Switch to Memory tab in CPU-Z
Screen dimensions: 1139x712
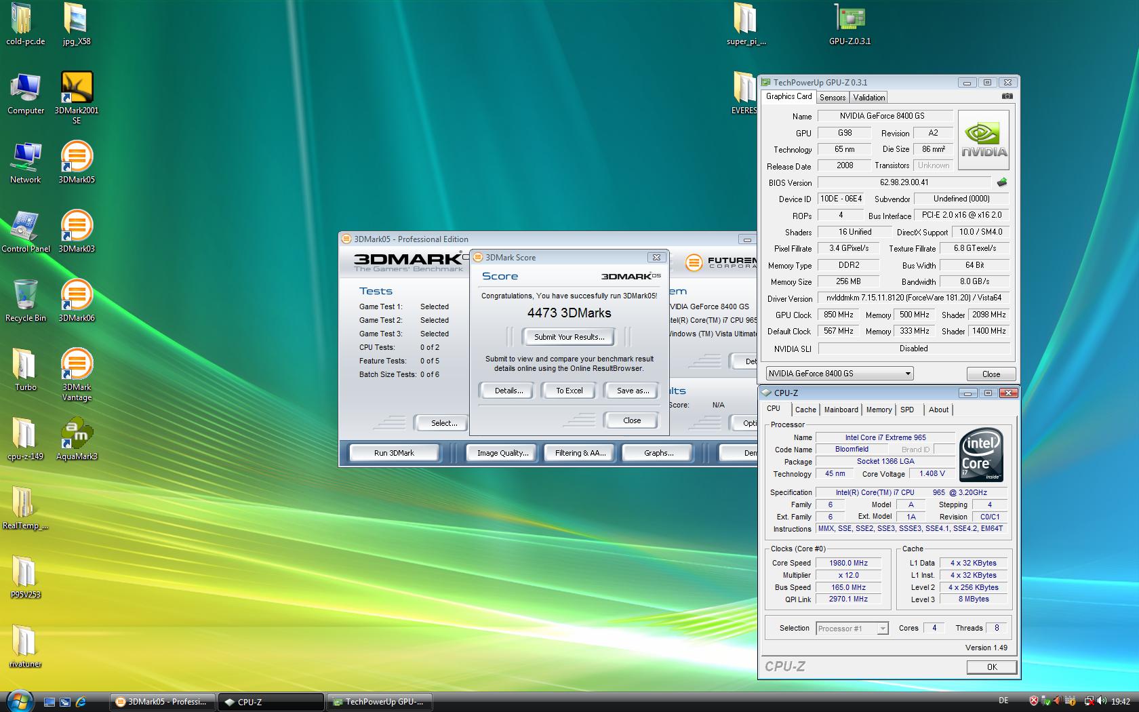click(x=879, y=410)
